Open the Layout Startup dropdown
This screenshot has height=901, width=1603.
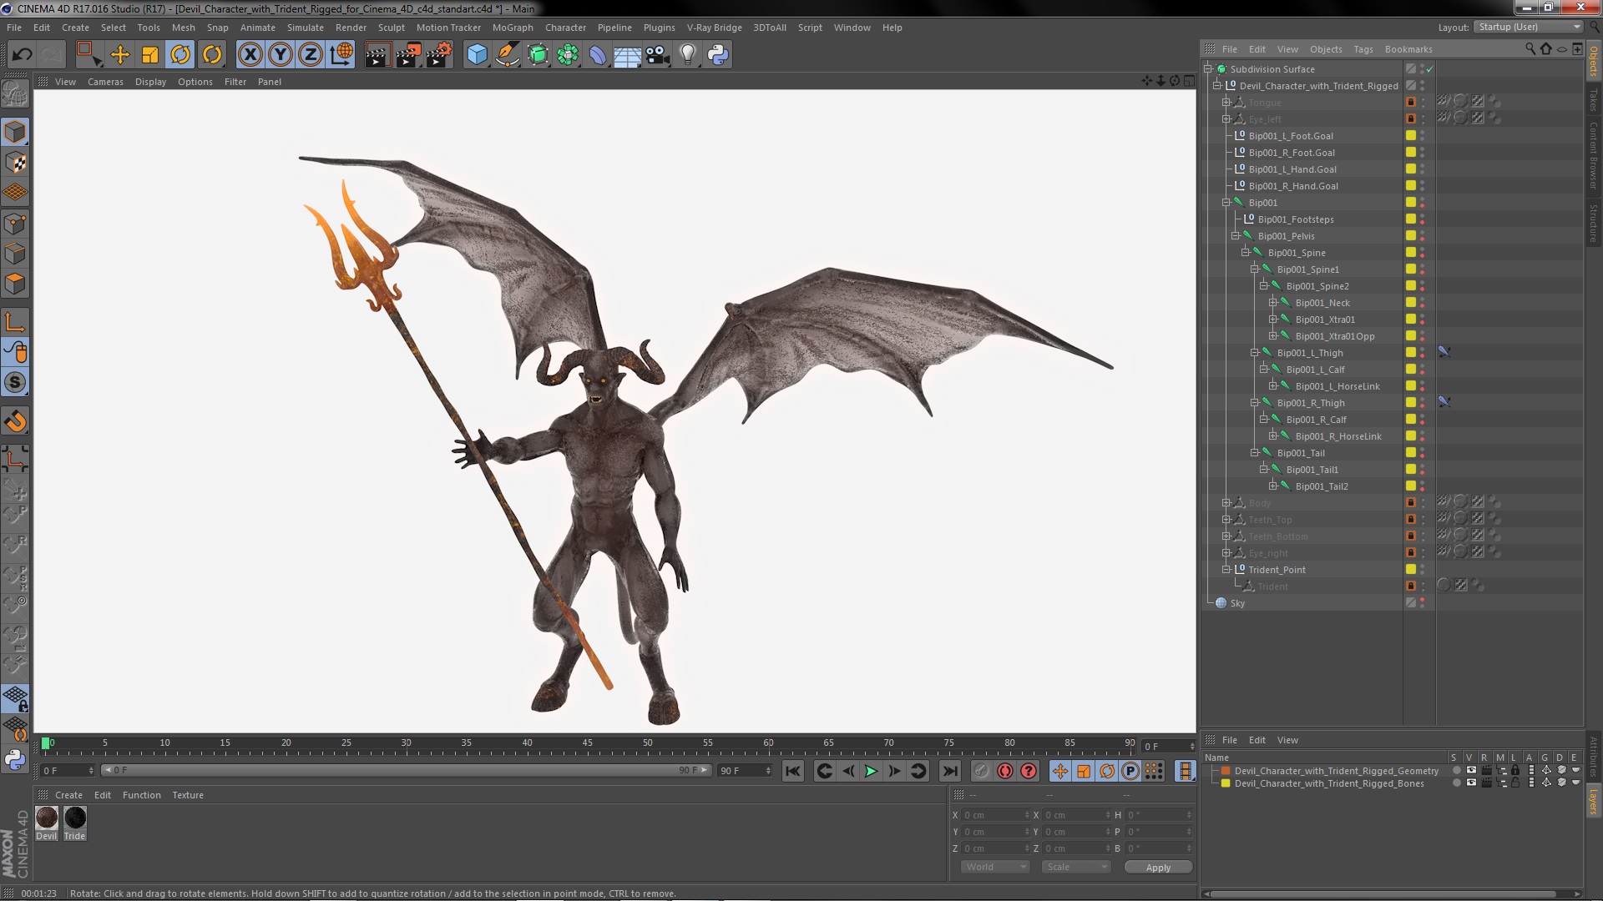click(1528, 27)
